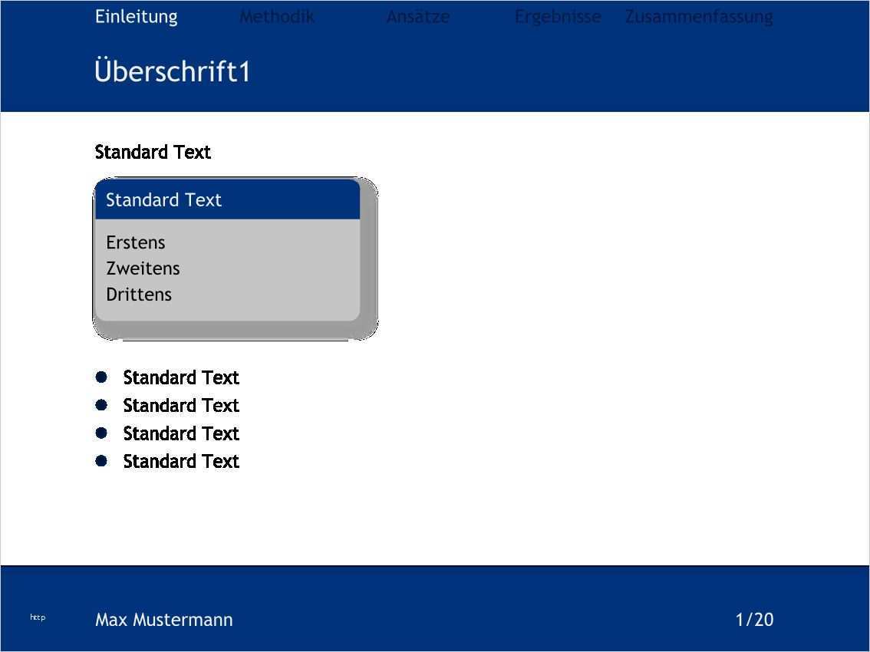The width and height of the screenshot is (870, 652).
Task: Click the first bullet point dot
Action: click(101, 377)
